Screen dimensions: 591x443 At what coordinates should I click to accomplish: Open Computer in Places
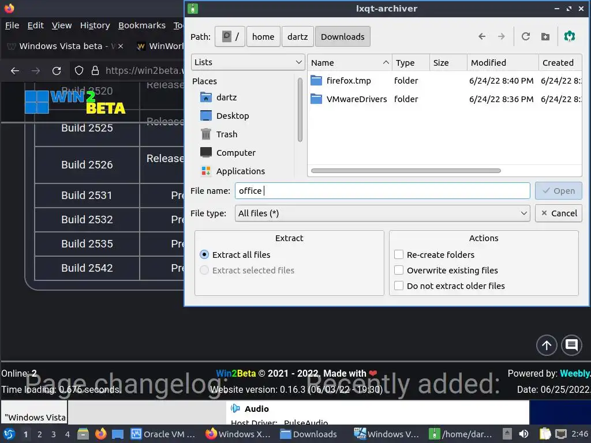(x=227, y=152)
